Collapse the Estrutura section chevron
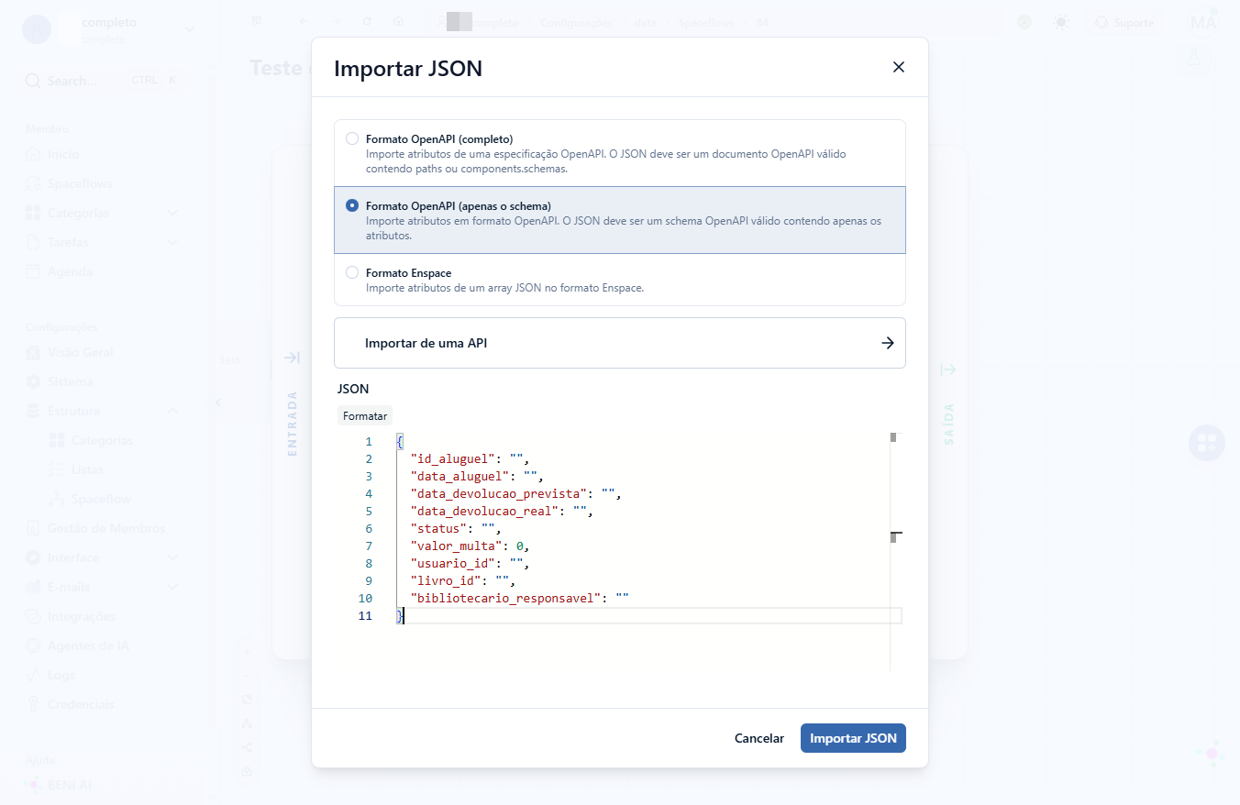 click(x=172, y=411)
